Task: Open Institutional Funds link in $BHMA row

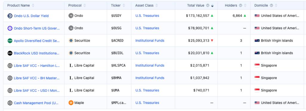Action: click(150, 78)
